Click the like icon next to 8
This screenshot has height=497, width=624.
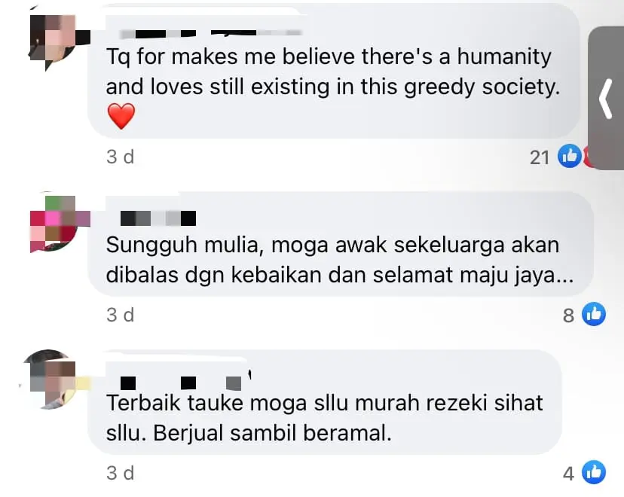[594, 314]
